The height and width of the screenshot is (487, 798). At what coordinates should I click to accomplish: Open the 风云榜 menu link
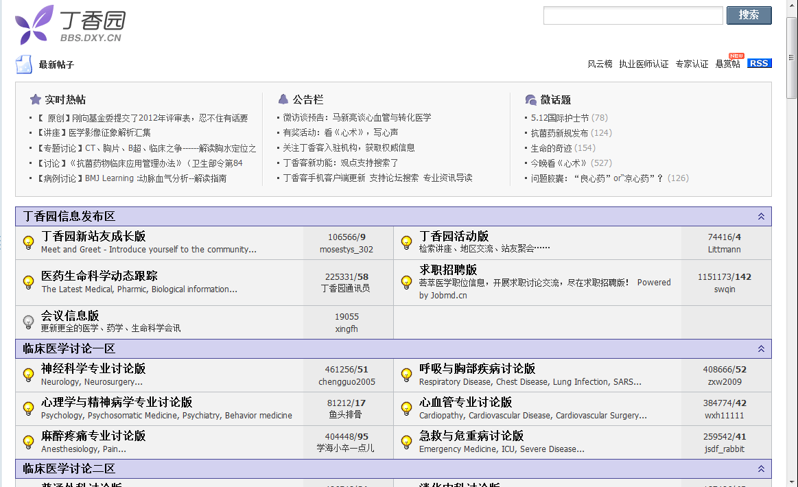pos(600,64)
